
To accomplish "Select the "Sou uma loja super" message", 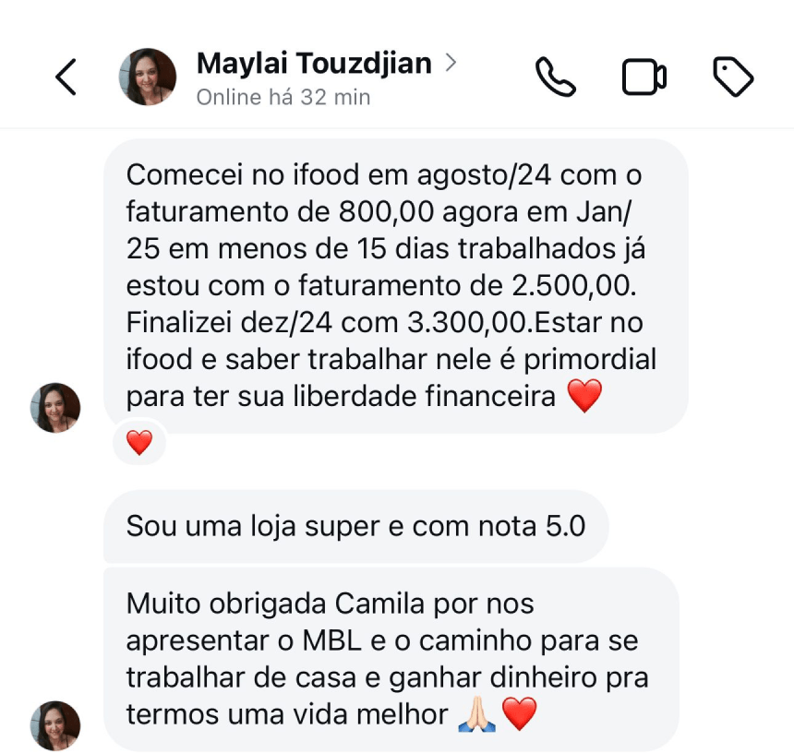I will (355, 526).
